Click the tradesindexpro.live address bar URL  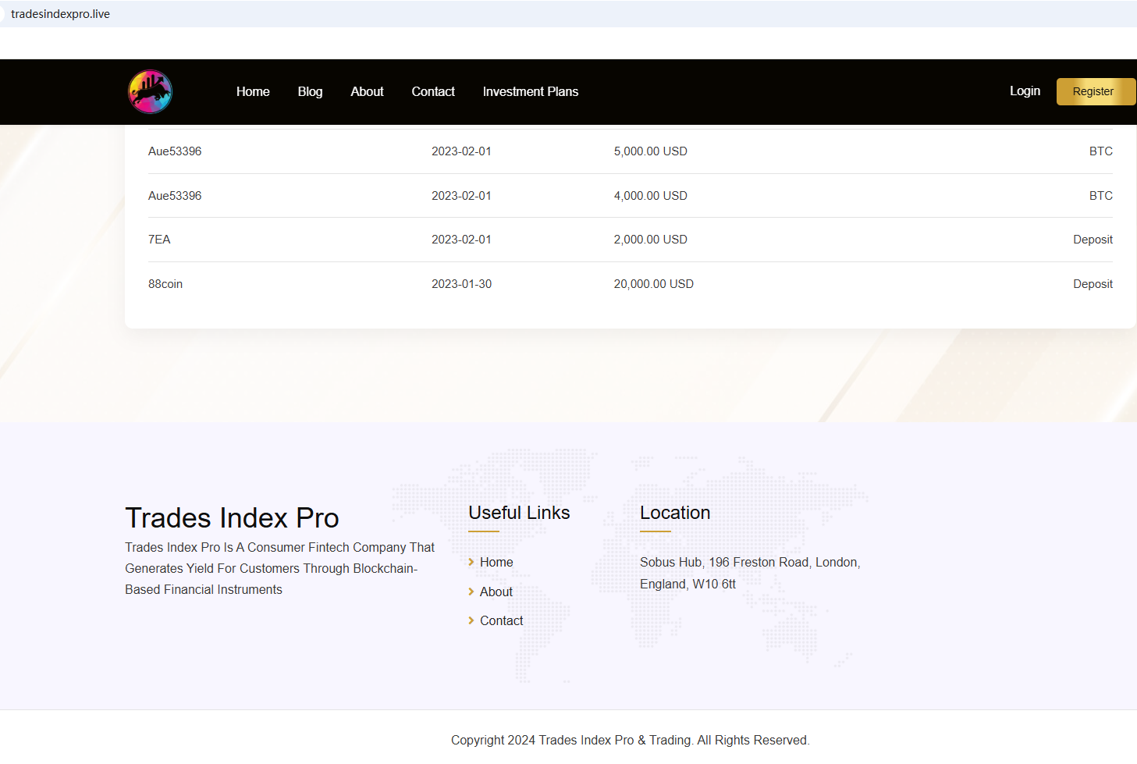[61, 14]
